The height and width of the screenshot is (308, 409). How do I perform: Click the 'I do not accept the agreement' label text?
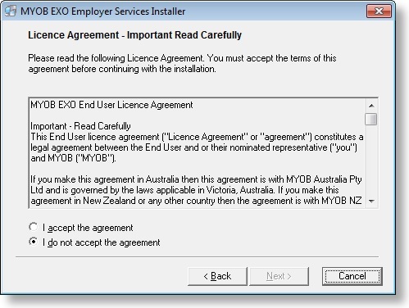[x=102, y=242]
